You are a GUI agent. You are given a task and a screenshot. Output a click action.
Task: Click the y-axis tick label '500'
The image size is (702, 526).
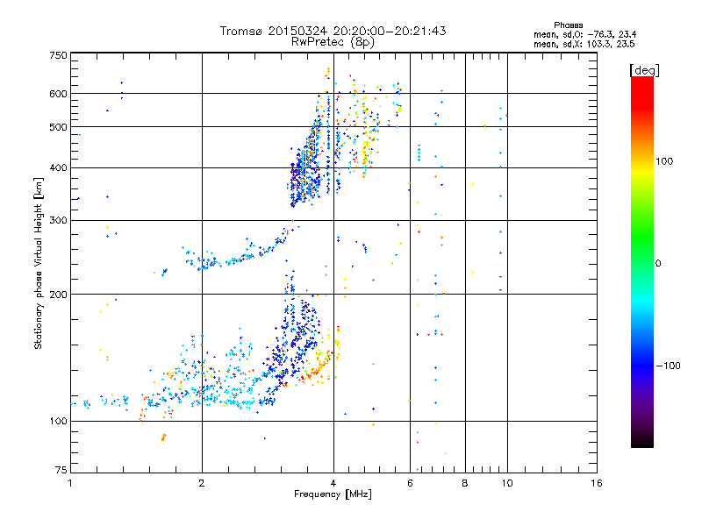click(x=58, y=127)
